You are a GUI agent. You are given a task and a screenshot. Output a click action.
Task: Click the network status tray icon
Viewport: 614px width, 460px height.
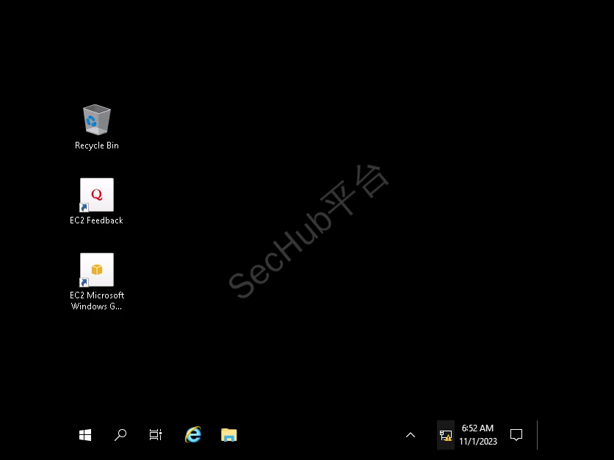tap(445, 435)
